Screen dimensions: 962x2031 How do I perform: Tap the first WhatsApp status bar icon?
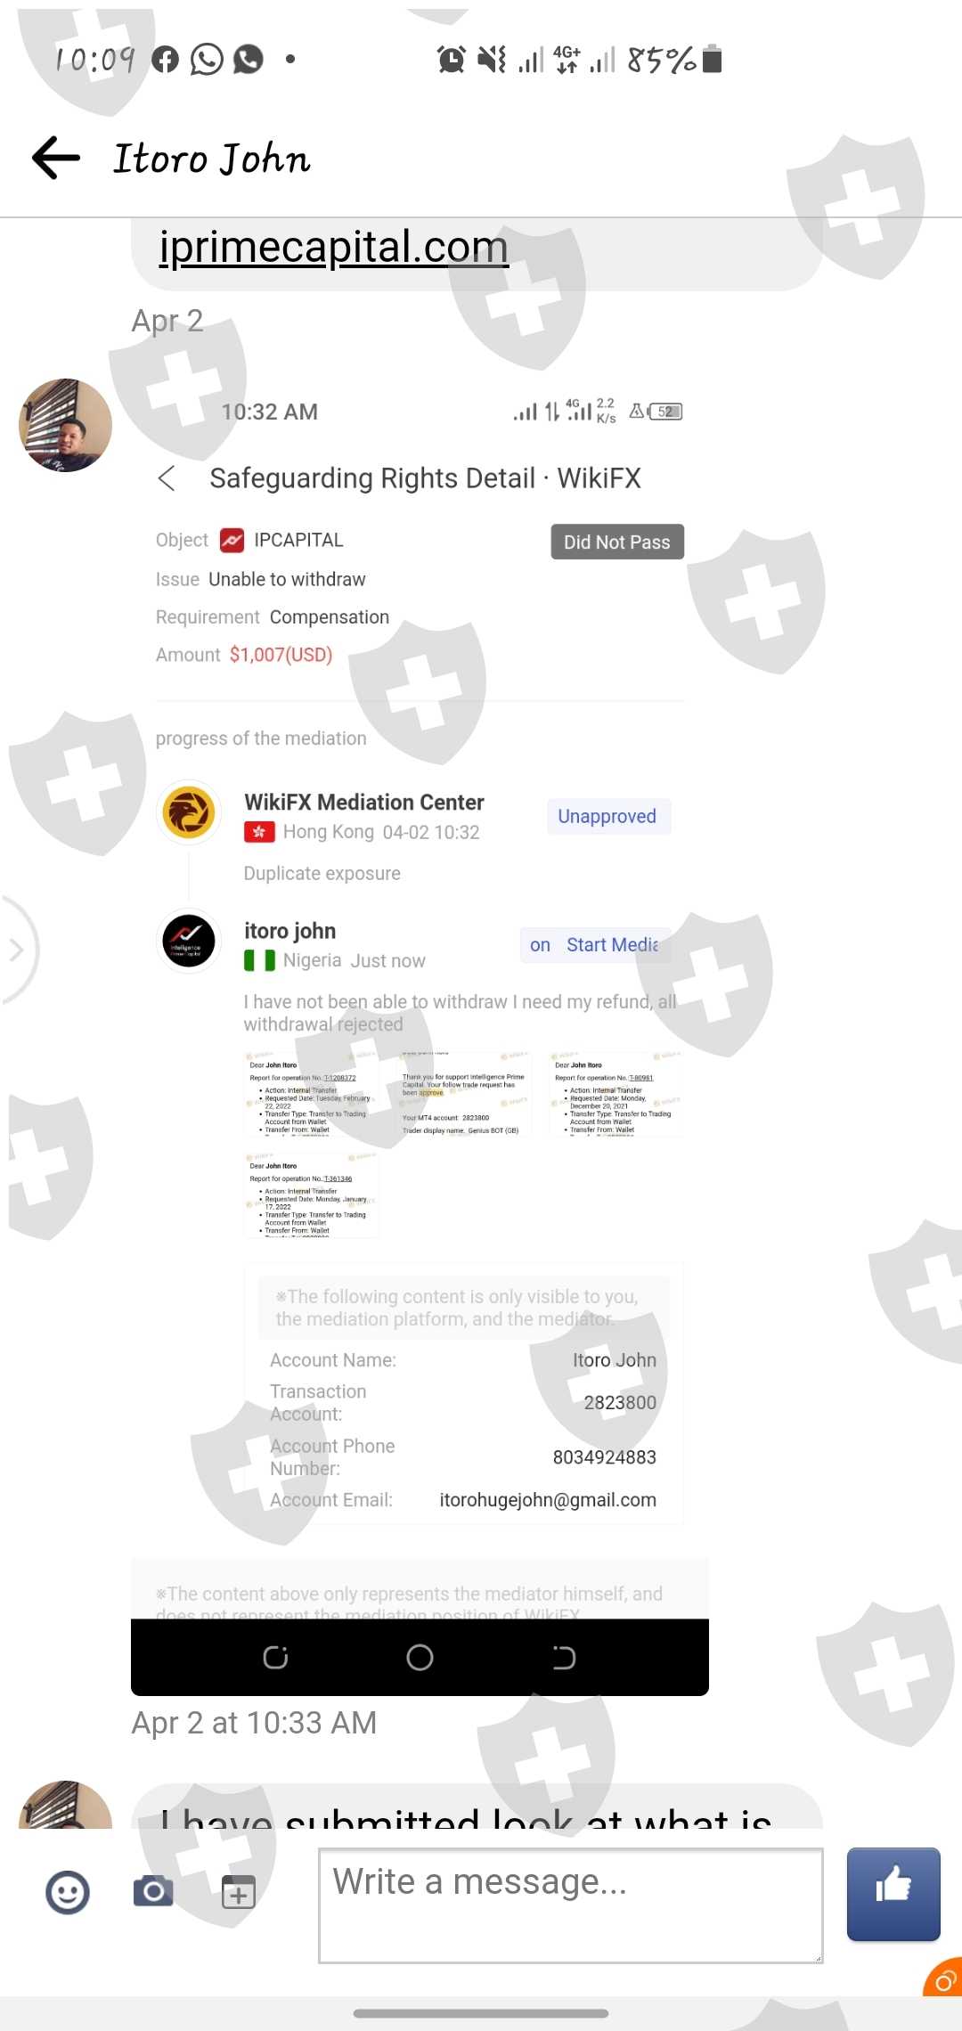pos(207,59)
